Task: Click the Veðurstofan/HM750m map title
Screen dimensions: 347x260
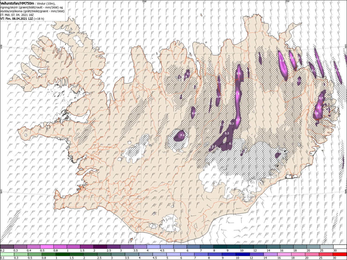Action: [x=17, y=3]
